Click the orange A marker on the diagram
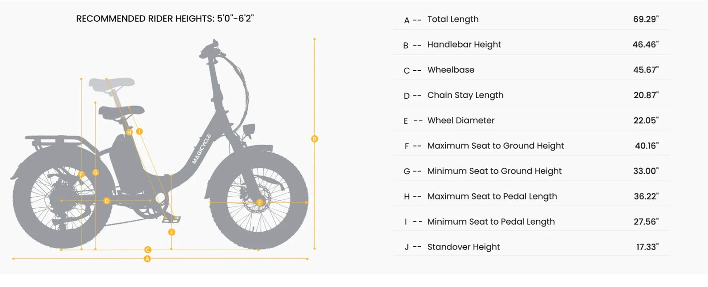This screenshot has height=287, width=708. click(x=147, y=259)
